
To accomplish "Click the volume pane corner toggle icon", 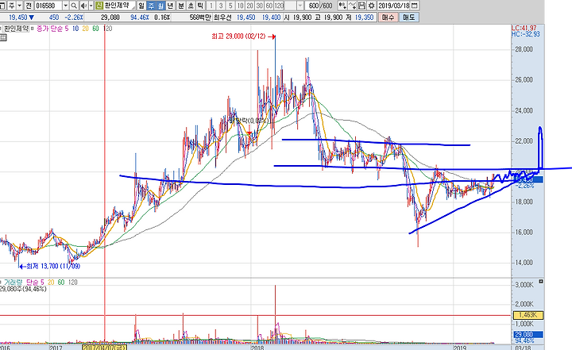I will point(541,282).
